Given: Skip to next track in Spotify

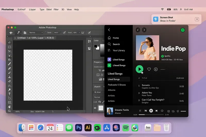Looking at the screenshot, I should click(157, 111).
